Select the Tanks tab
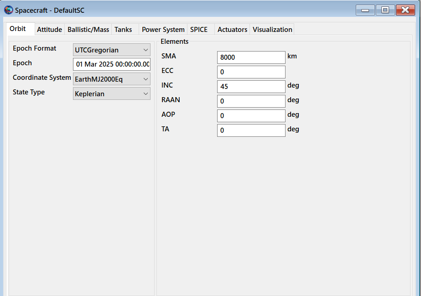421x296 pixels. [123, 30]
